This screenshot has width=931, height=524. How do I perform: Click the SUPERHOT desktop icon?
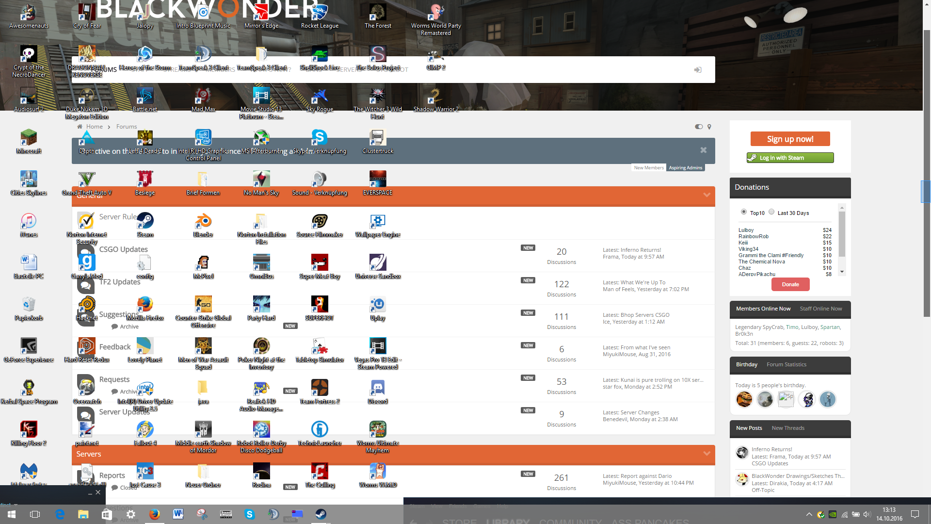[x=320, y=308]
